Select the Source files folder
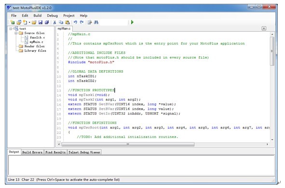 (34, 33)
